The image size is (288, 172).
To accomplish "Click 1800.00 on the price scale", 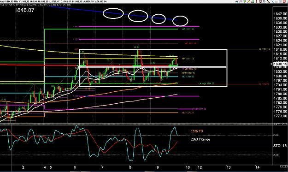I will click(280, 76).
